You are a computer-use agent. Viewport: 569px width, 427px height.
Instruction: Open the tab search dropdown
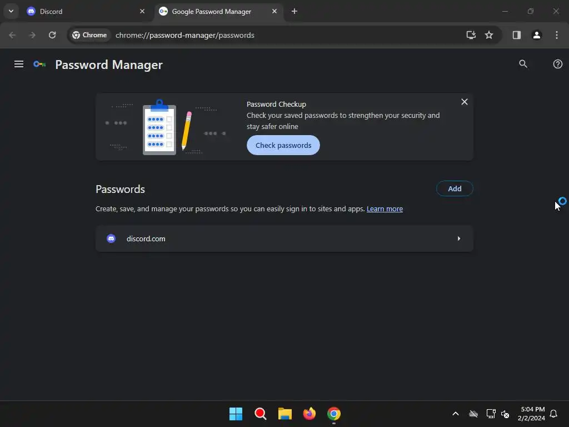(x=11, y=11)
